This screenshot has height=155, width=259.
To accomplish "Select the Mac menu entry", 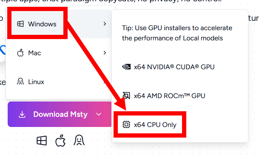I will pos(59,53).
